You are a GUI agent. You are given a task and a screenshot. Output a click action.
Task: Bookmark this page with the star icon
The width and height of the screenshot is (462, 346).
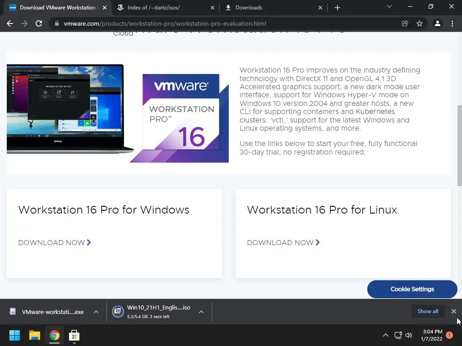pos(420,23)
